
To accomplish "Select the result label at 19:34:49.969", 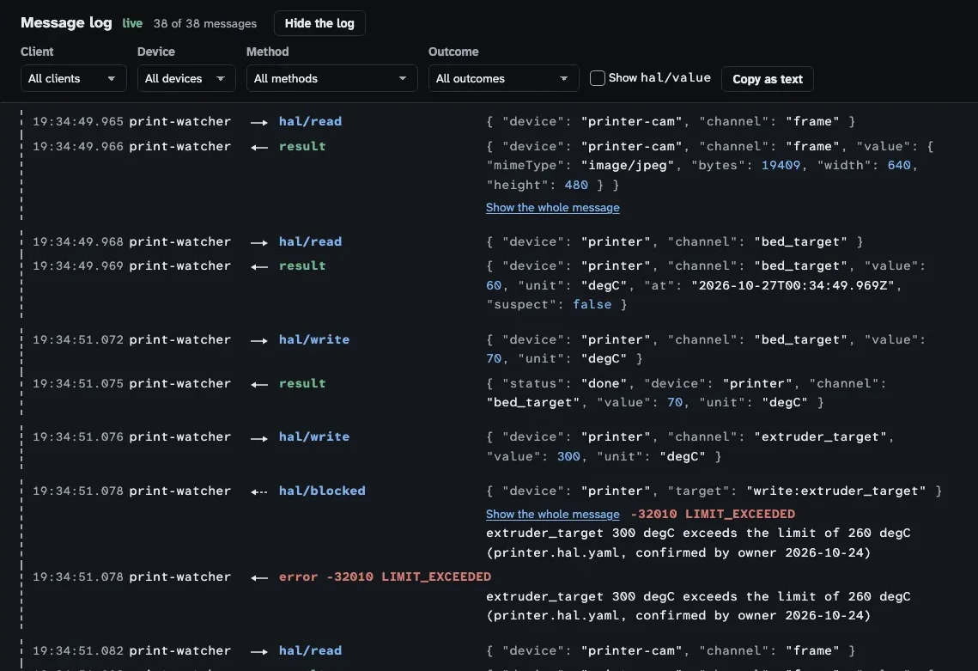I will click(x=302, y=265).
